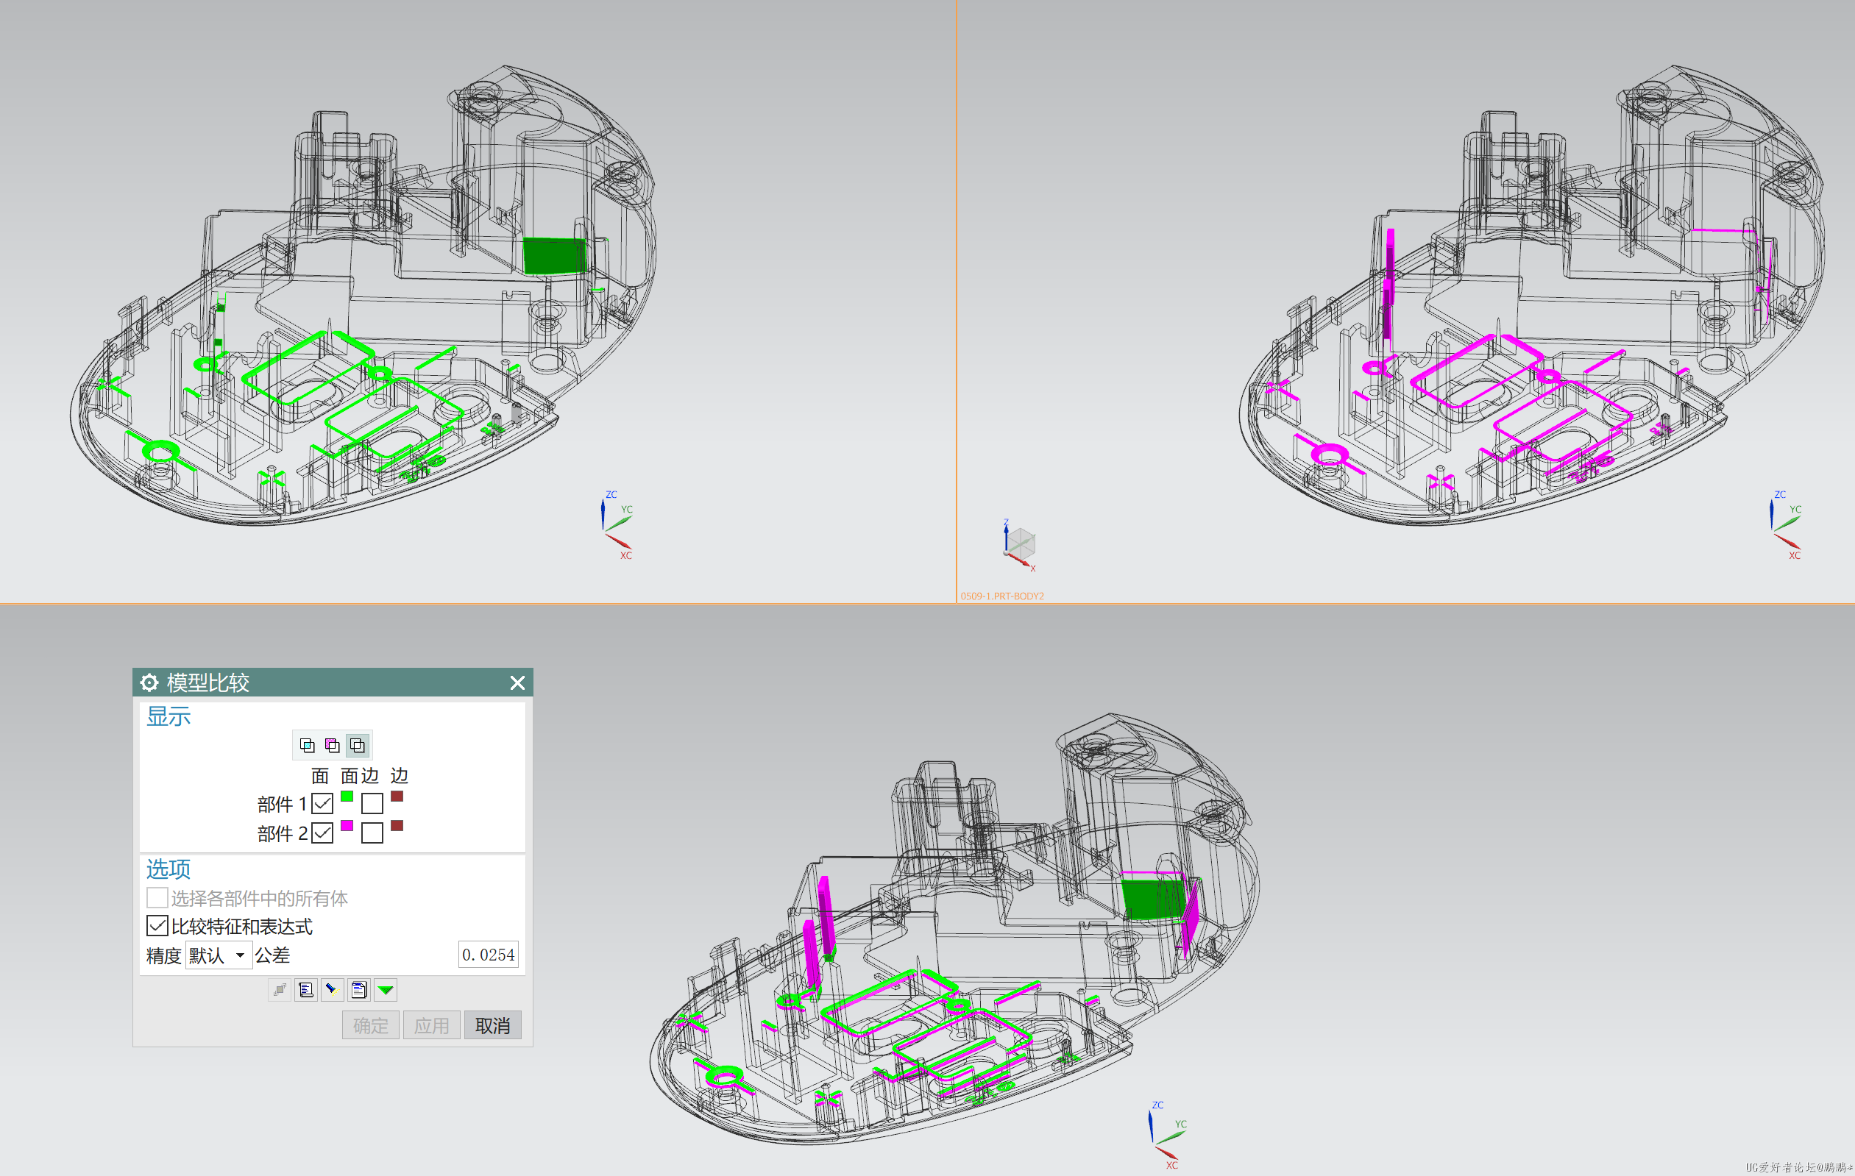Click the greyed-out stacked squares icon
The image size is (1855, 1176).
pyautogui.click(x=280, y=990)
